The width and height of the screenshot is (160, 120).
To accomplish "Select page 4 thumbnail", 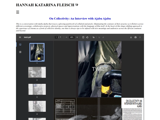I will [37, 106].
